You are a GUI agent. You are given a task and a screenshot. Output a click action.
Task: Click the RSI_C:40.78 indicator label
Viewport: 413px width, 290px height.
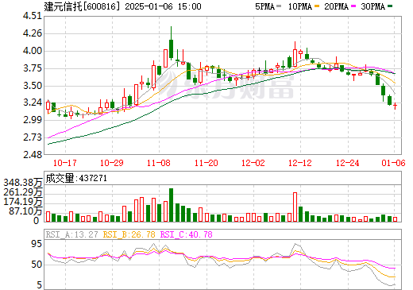click(187, 234)
